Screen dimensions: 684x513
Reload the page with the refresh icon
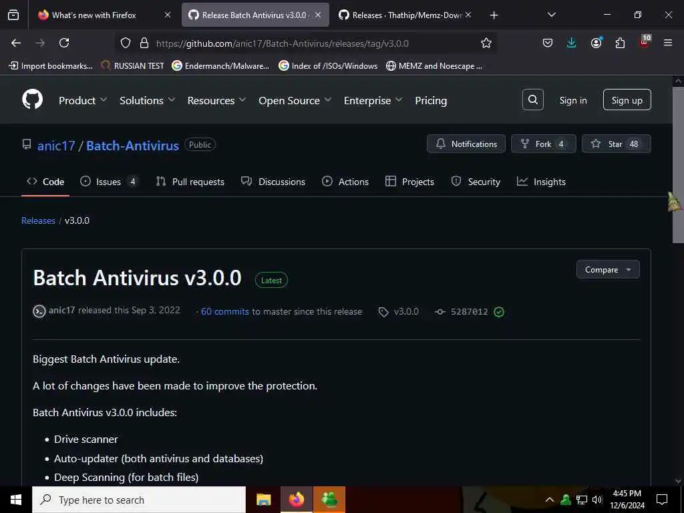[x=64, y=43]
